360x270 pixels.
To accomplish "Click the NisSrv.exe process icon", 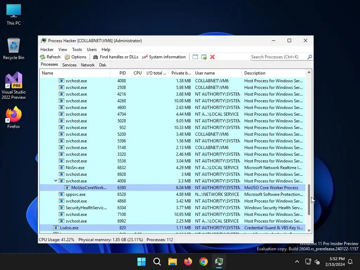I will point(61,168).
